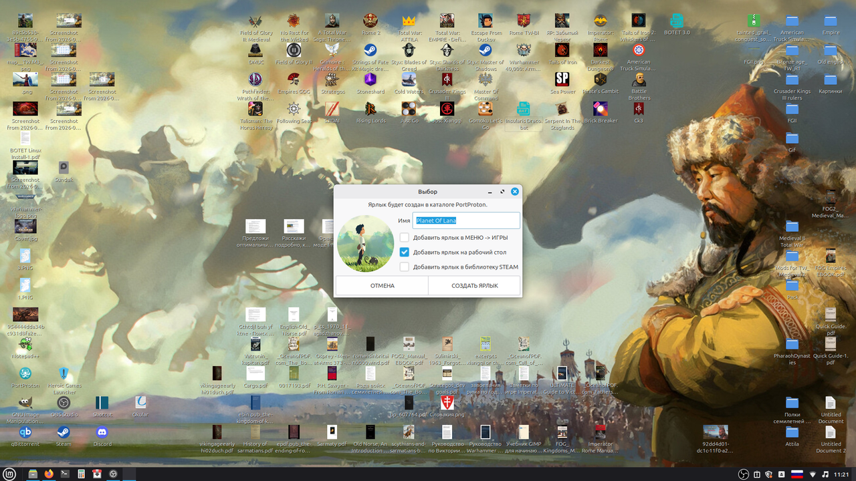856x481 pixels.
Task: Select the qBittorrent desktop icon
Action: pyautogui.click(x=25, y=432)
